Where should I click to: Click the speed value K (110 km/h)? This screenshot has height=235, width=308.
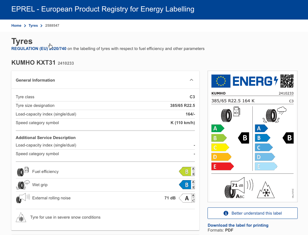point(183,123)
